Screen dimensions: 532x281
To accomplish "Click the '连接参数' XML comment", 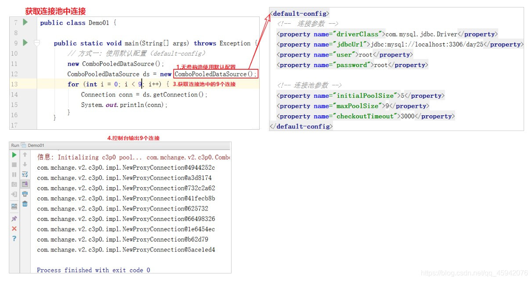I will coord(308,24).
